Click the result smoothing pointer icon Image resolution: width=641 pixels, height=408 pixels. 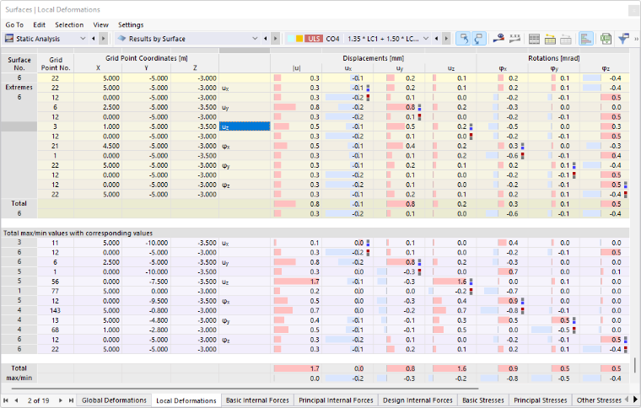498,39
